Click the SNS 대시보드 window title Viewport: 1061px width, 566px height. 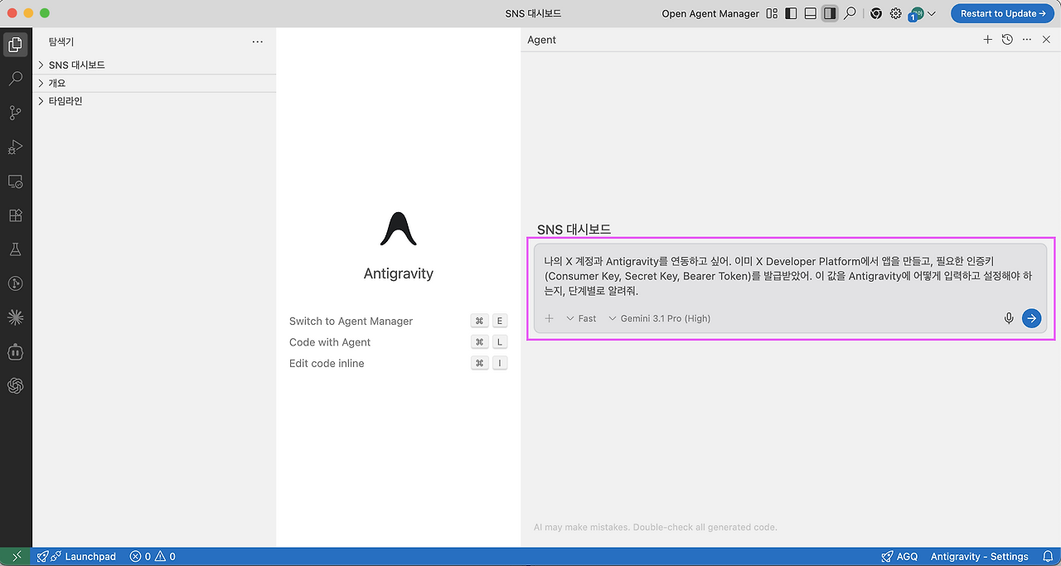click(533, 13)
